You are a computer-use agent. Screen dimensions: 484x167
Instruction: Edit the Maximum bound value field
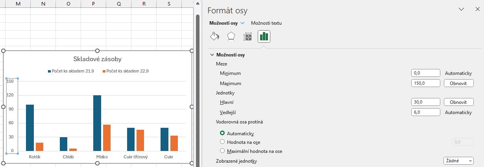tap(425, 83)
